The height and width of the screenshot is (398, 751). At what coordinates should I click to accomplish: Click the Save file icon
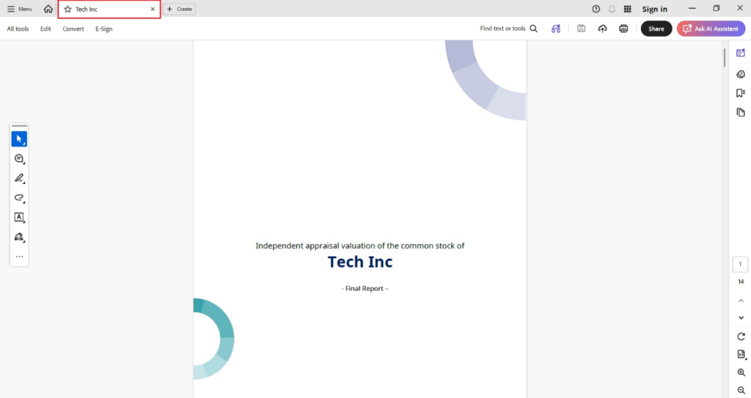point(581,29)
